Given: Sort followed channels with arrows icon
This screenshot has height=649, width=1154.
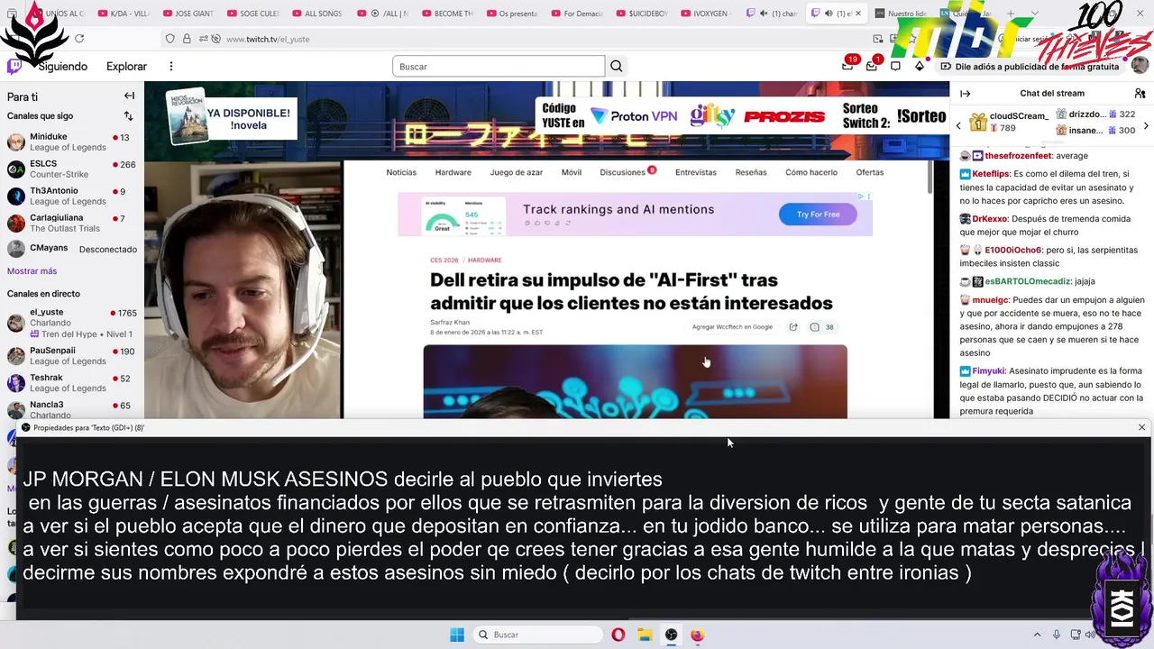Looking at the screenshot, I should 128,116.
